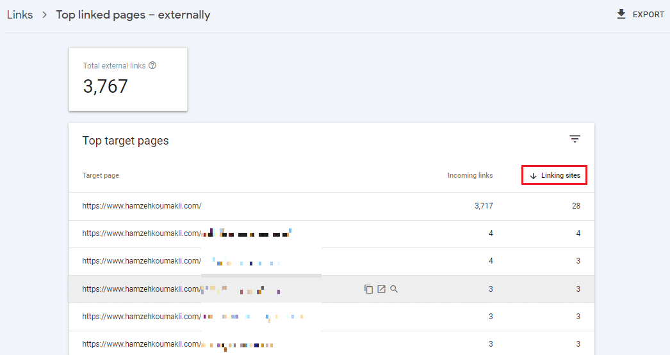Image resolution: width=670 pixels, height=355 pixels.
Task: Go back to the Links breadcrumb
Action: tap(20, 14)
